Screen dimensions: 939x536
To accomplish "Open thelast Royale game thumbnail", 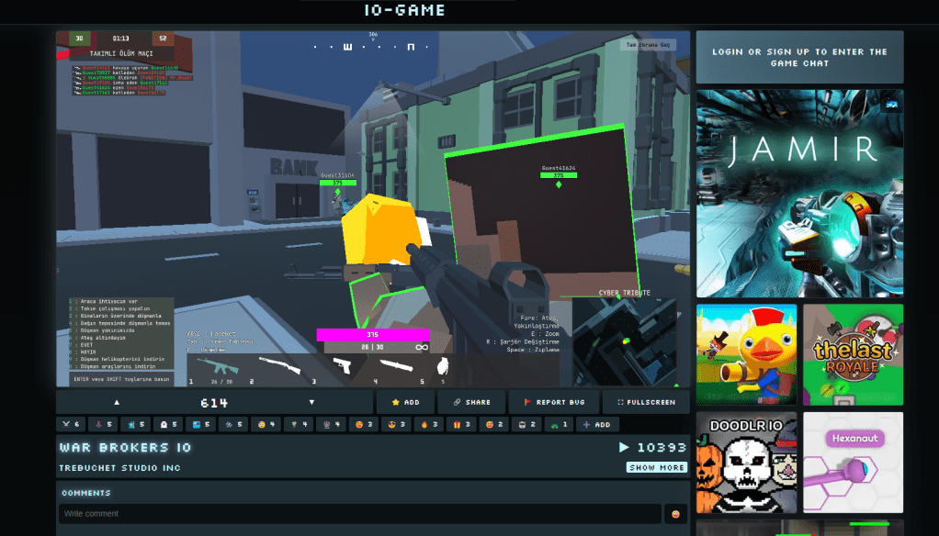I will (x=853, y=354).
